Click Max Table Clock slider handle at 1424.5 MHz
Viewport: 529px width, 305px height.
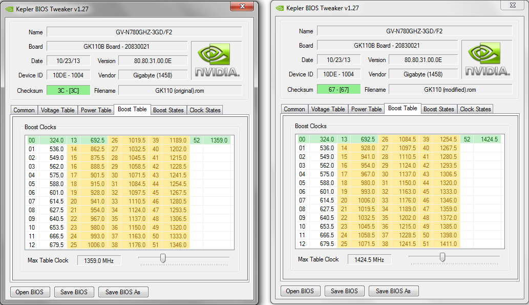pos(442,257)
